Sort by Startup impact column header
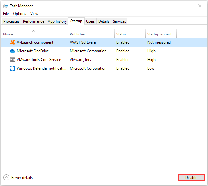 [x=160, y=34]
